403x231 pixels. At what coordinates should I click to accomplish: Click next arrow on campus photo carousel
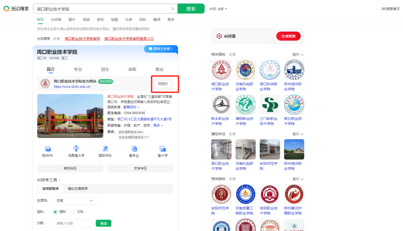click(x=99, y=116)
